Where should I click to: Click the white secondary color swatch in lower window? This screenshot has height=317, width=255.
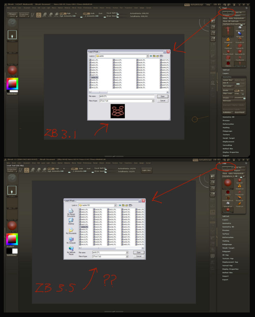tap(15, 251)
